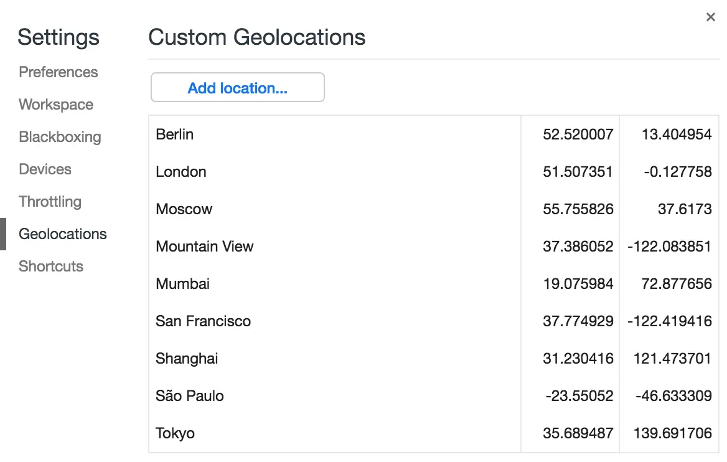View the Shortcuts settings section

point(51,266)
